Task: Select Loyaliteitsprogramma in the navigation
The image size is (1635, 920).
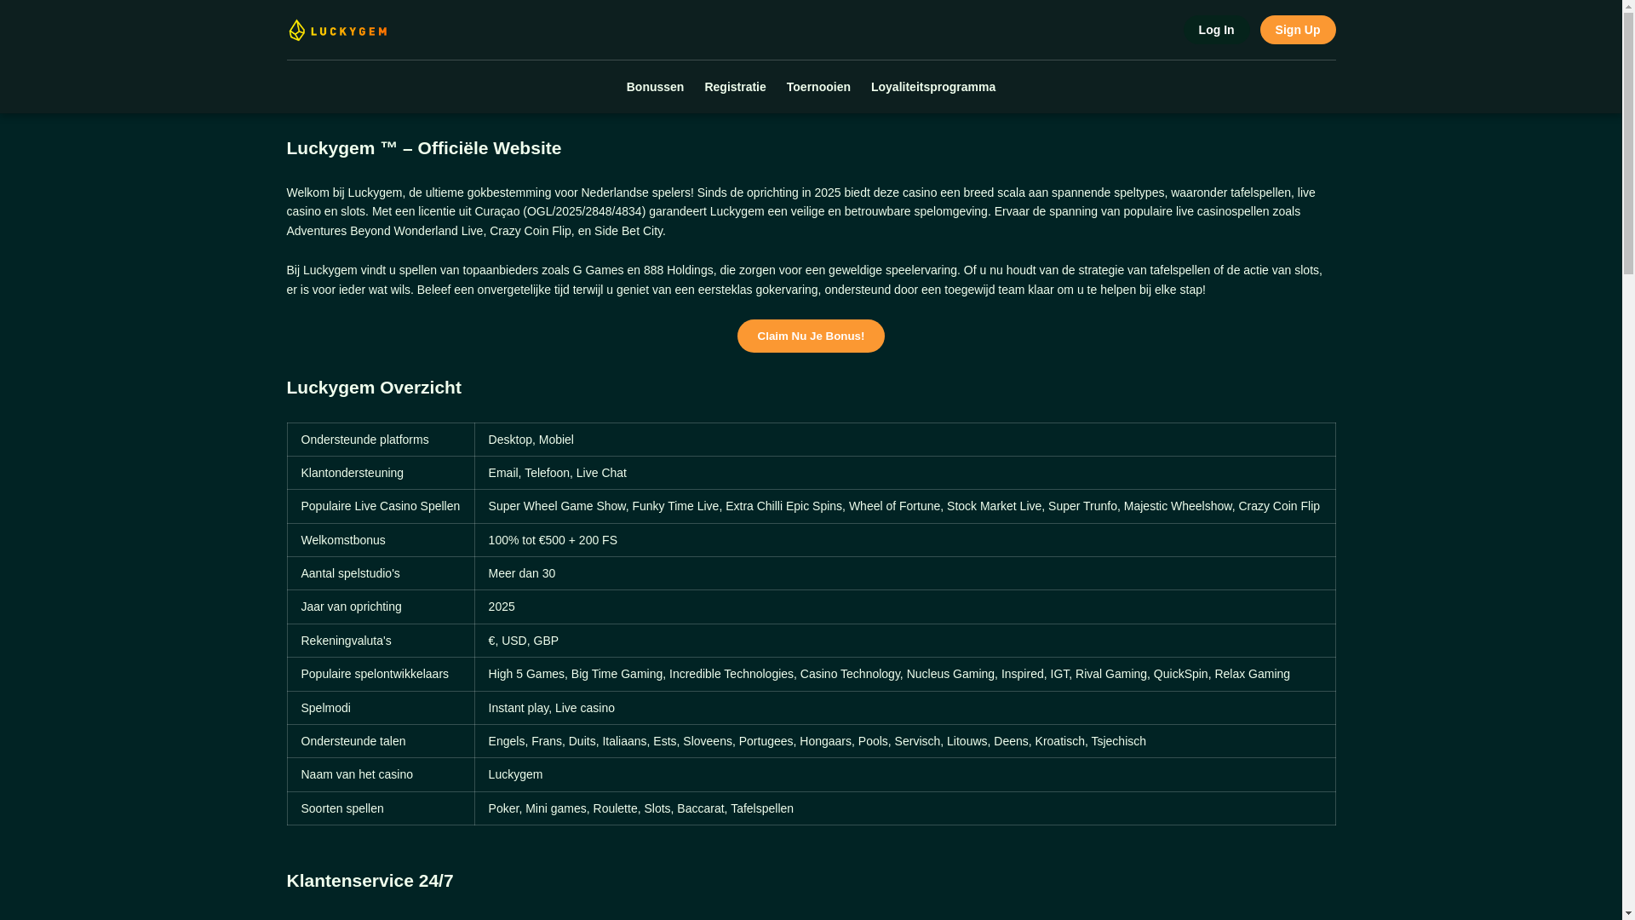Action: tap(932, 87)
